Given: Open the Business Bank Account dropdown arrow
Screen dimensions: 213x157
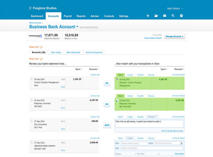Looking at the screenshot, I should point(77,27).
